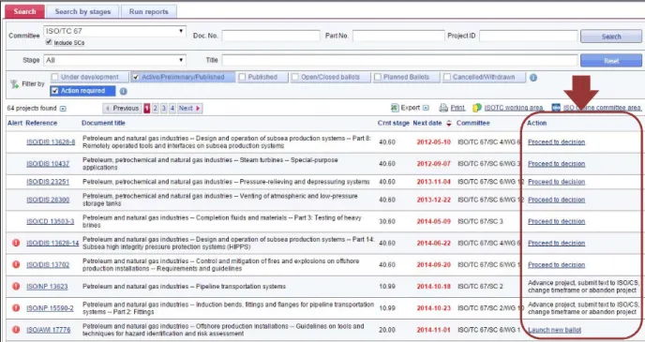The image size is (645, 342).
Task: Click the Print printer icon
Action: coord(443,108)
